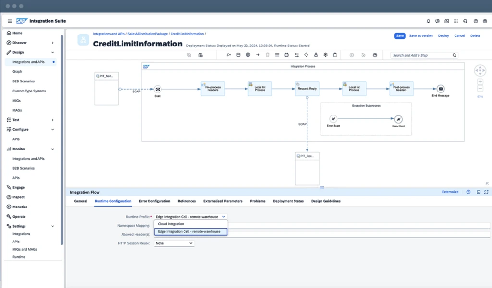This screenshot has height=288, width=492.
Task: Click the feedback chat icon in header
Action: (437, 21)
